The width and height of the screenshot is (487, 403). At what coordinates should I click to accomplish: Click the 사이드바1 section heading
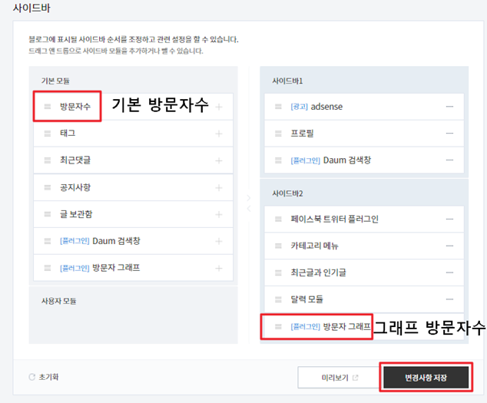[287, 81]
